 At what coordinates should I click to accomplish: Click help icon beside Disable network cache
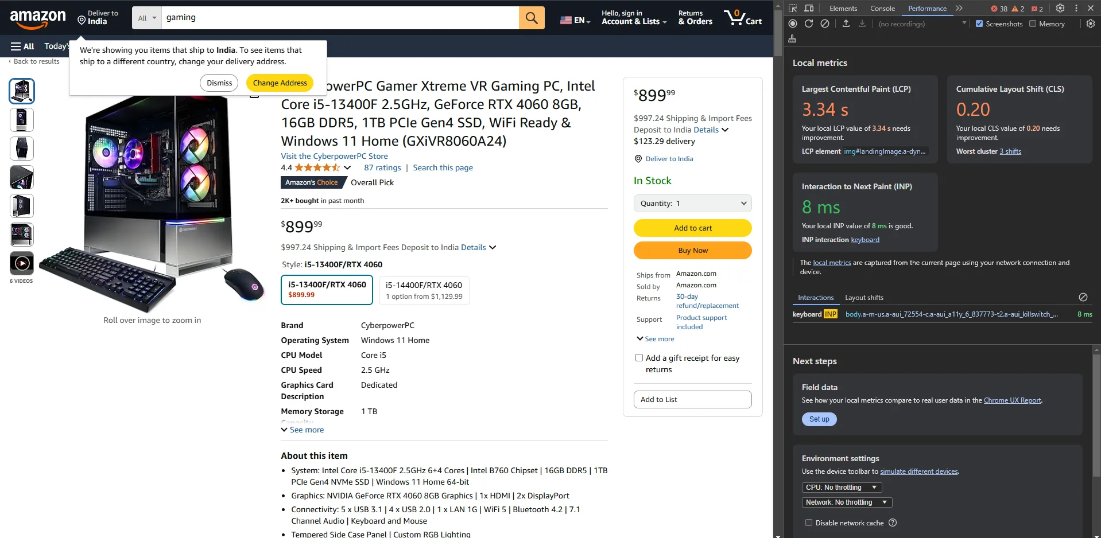pyautogui.click(x=893, y=523)
